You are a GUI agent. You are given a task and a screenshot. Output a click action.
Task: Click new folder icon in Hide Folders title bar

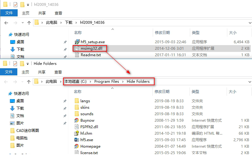click(22, 64)
